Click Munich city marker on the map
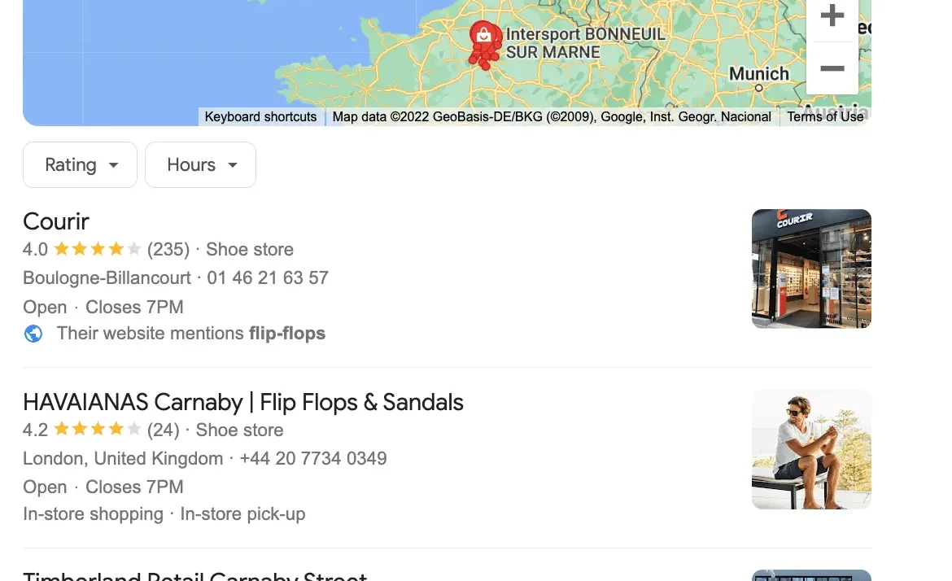The width and height of the screenshot is (952, 581). point(759,87)
